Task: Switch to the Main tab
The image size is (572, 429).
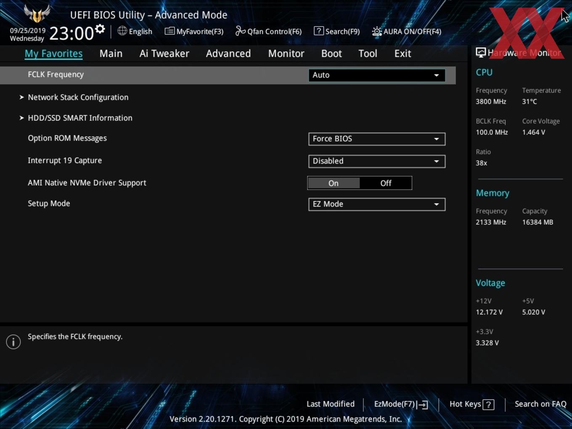Action: coord(111,53)
